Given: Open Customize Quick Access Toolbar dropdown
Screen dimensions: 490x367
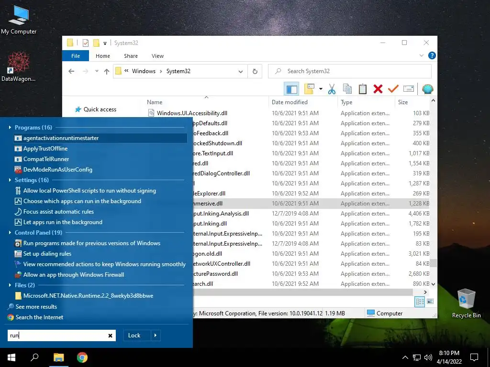Looking at the screenshot, I should [x=105, y=43].
